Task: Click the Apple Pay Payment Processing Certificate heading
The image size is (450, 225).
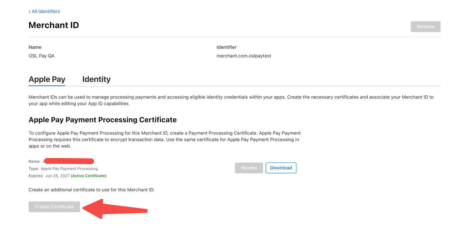Action: pyautogui.click(x=103, y=120)
